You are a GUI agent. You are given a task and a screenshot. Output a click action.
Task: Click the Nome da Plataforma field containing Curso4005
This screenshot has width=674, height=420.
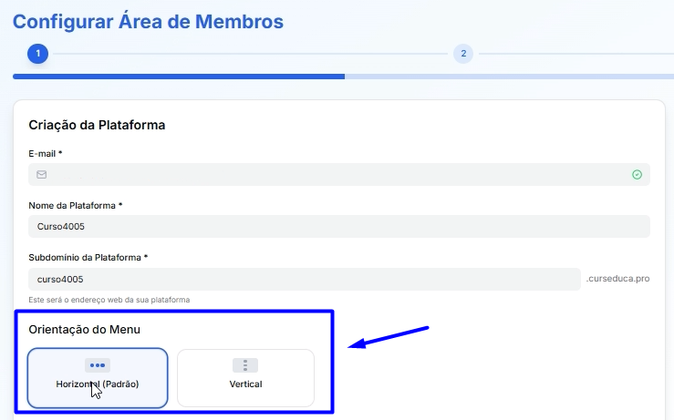[x=339, y=227]
